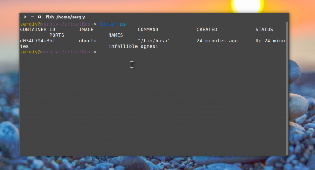The width and height of the screenshot is (315, 170).
Task: Click the NAMES column header
Action: pyautogui.click(x=116, y=35)
